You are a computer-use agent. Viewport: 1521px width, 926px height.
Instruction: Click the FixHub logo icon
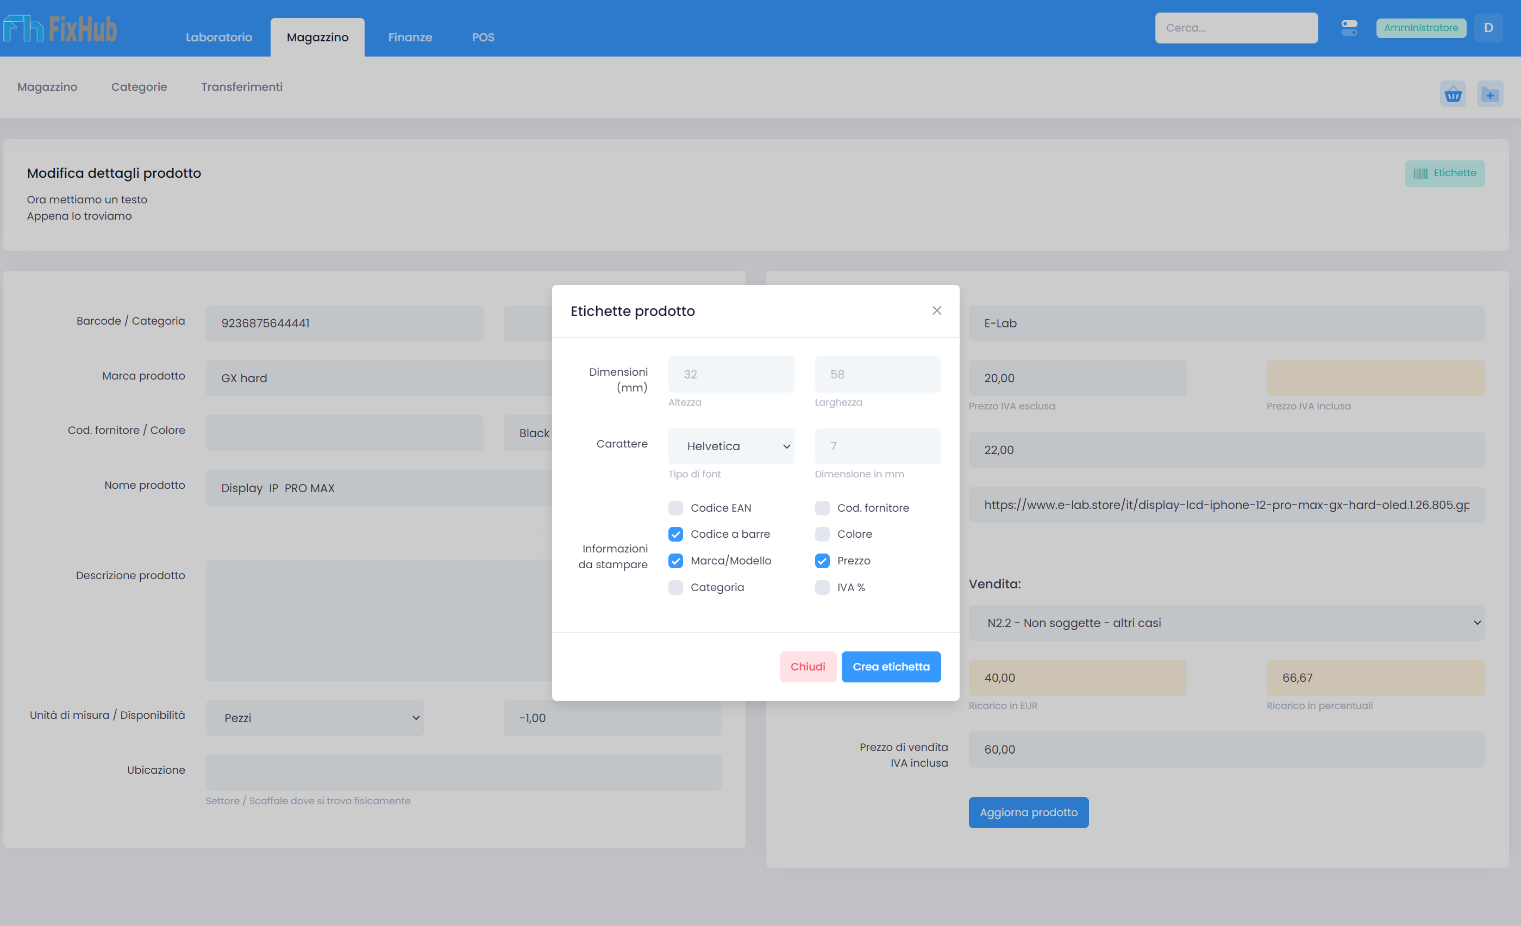23,28
